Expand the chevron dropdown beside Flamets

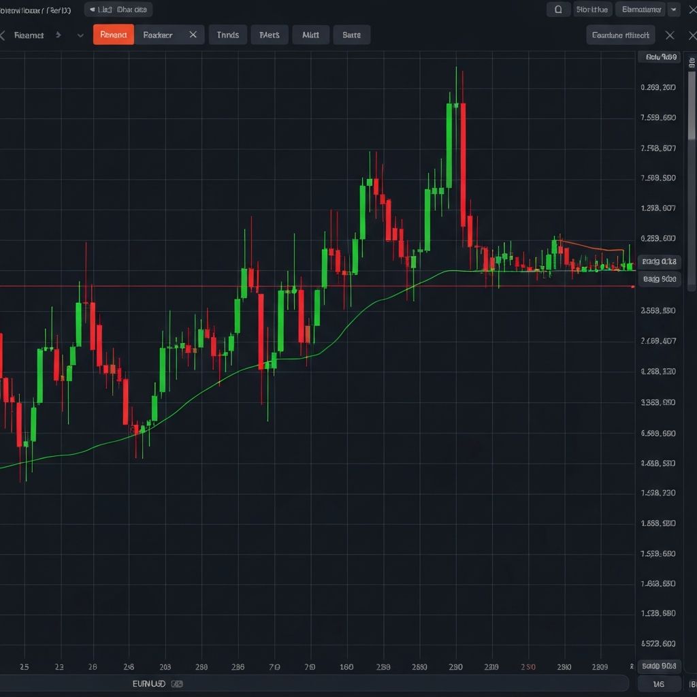pos(80,35)
